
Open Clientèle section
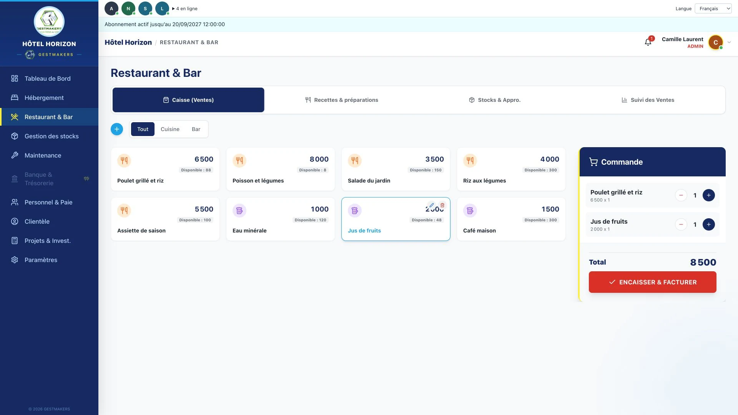(49, 221)
